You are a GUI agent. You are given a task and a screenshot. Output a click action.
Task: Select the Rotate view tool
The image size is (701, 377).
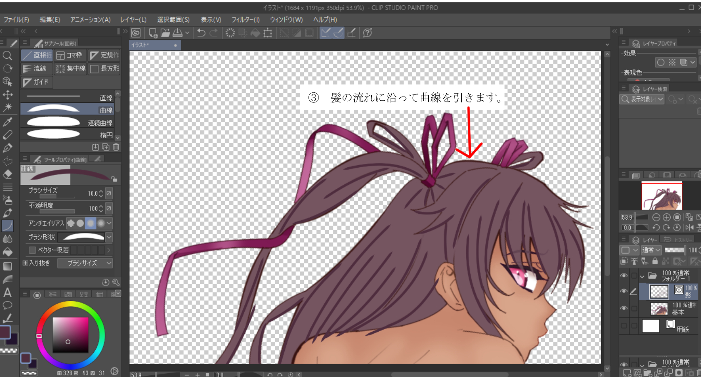pyautogui.click(x=7, y=69)
